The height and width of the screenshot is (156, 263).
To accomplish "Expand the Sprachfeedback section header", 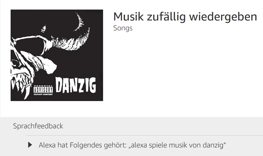I will click(38, 126).
